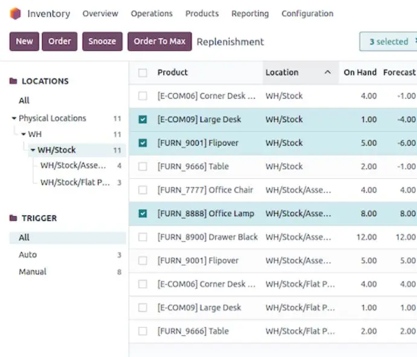
Task: Check the E-COM09 Large Desk Flat P row
Action: tap(143, 308)
